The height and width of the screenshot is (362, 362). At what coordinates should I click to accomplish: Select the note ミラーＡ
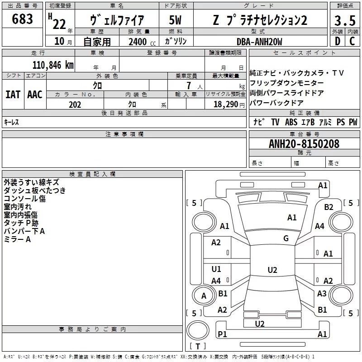pyautogui.click(x=17, y=239)
